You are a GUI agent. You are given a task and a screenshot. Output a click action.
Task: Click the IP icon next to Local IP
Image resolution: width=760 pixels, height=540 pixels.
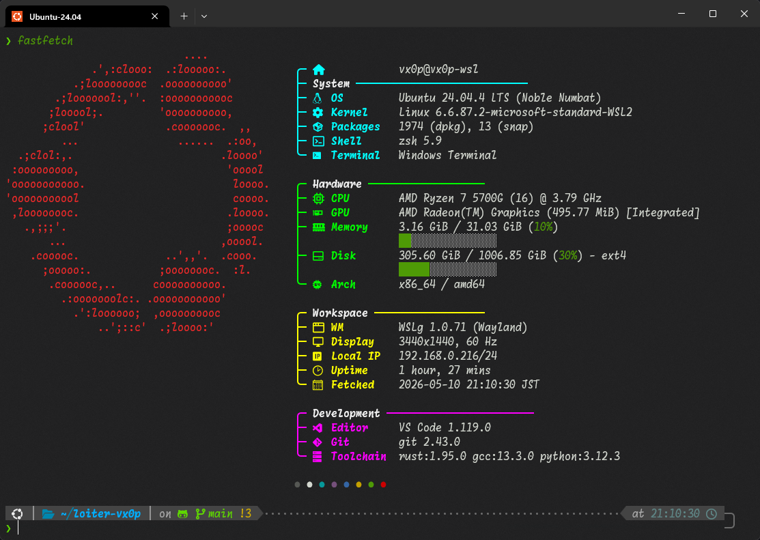[x=318, y=356]
